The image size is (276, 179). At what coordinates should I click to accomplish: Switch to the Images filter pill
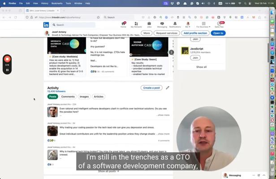pos(84,97)
